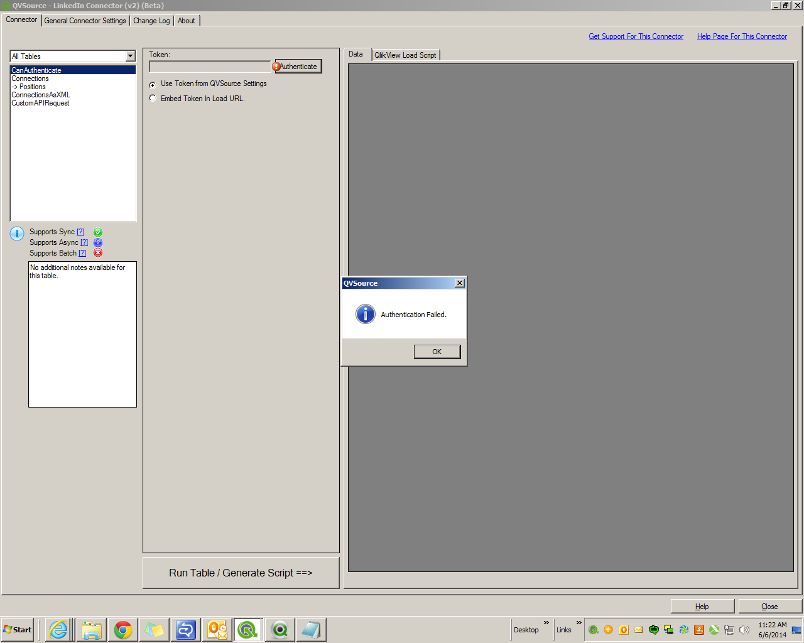
Task: Select ConnectionsAsXML in the tables list
Action: [x=73, y=95]
